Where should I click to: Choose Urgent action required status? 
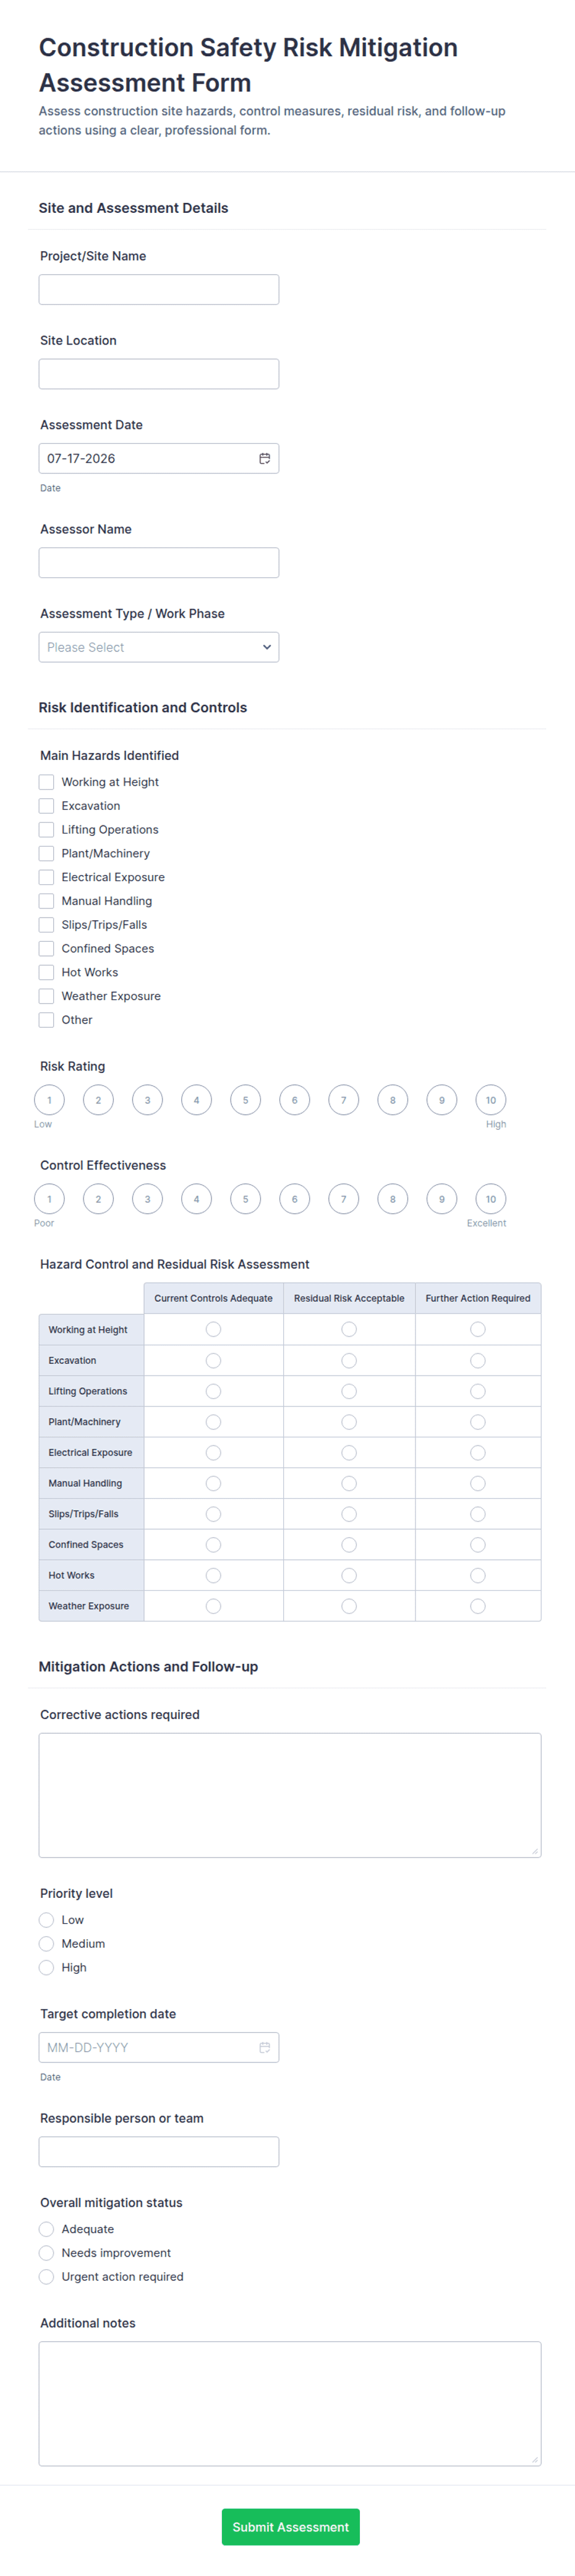click(x=46, y=2276)
